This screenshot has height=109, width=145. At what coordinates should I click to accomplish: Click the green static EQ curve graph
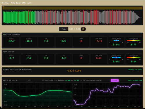click(38, 95)
